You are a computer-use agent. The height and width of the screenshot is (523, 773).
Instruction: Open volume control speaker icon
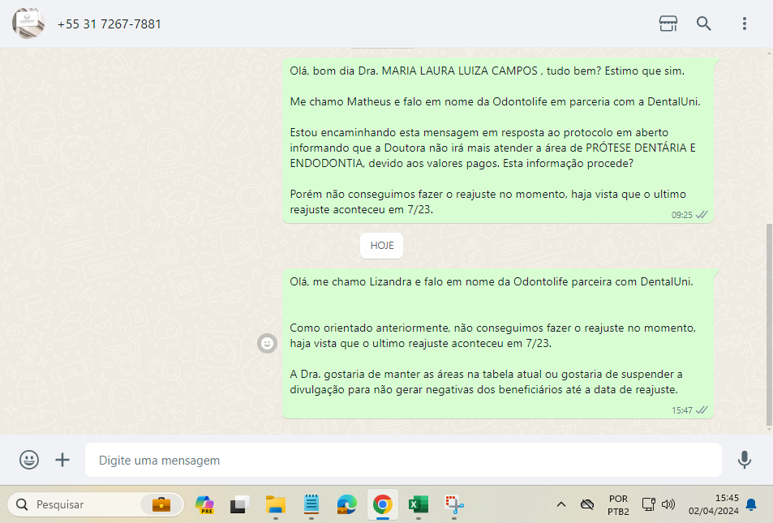point(668,504)
